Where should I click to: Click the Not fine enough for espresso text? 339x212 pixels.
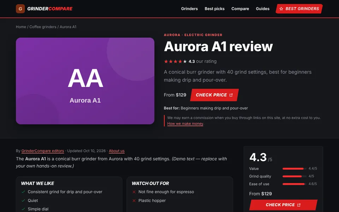(166, 192)
